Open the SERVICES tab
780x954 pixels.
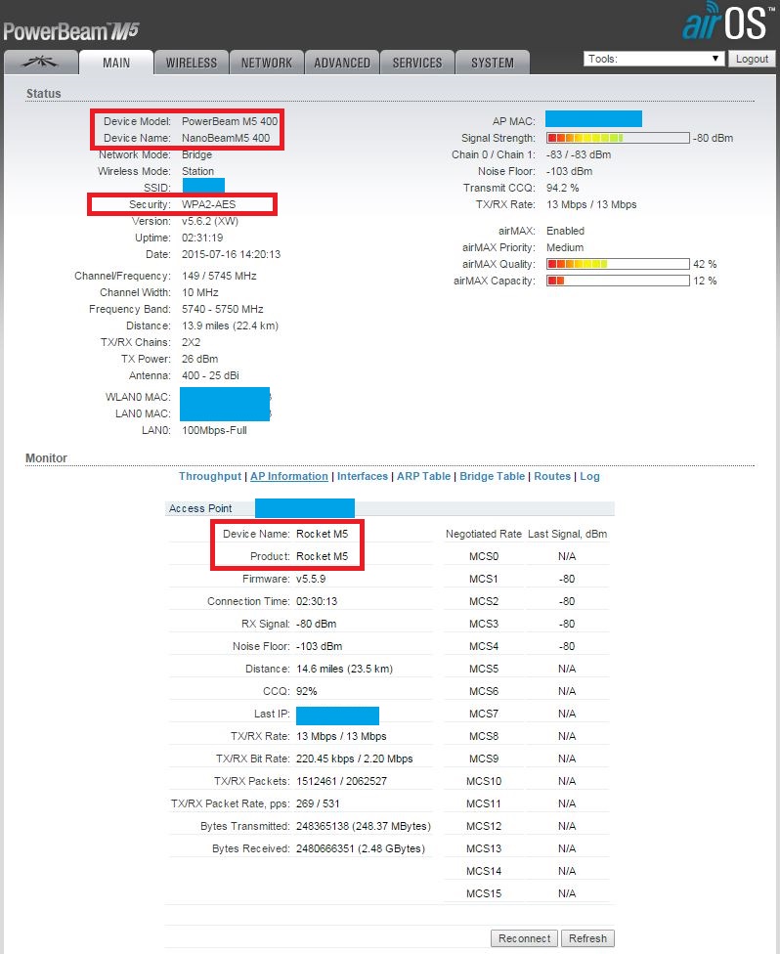click(417, 63)
